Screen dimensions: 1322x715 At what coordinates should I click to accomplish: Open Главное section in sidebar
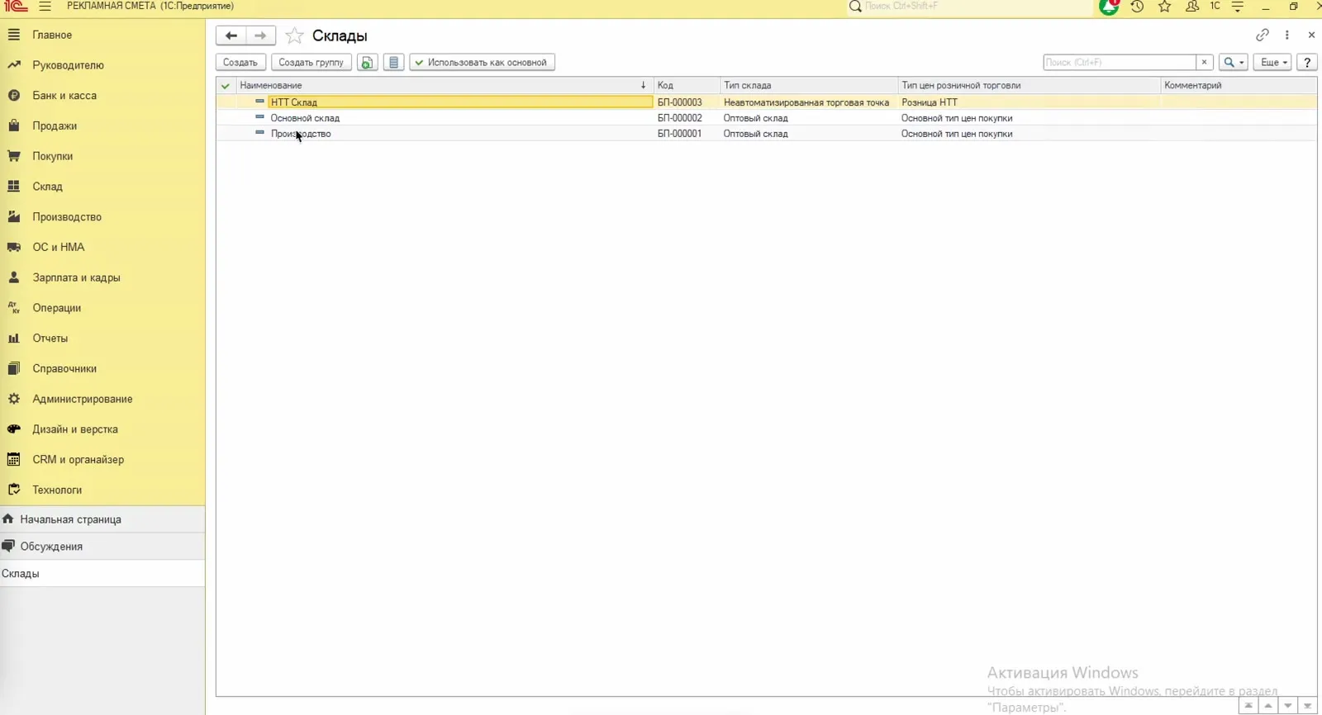52,35
